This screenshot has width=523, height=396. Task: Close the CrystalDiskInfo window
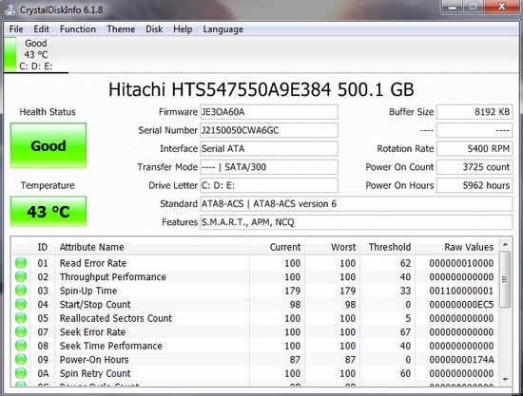click(501, 7)
